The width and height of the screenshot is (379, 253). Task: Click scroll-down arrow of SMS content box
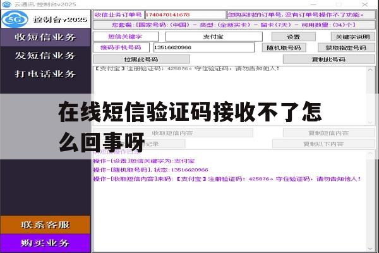pos(370,122)
